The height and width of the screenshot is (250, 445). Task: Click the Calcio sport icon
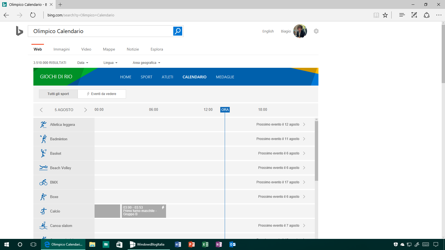pyautogui.click(x=43, y=211)
